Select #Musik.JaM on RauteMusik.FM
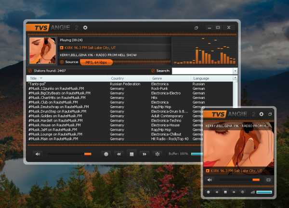 pos(114,130)
